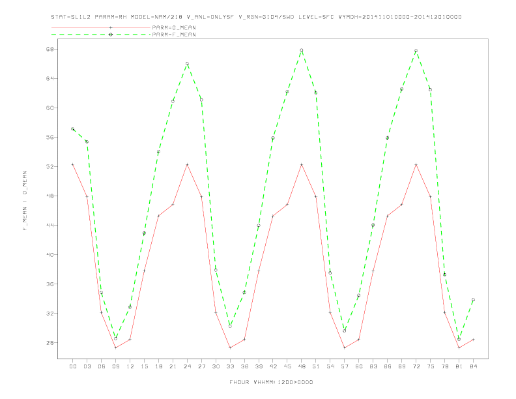Image resolution: width=516 pixels, height=399 pixels.
Task: Click x-axis forecast hour label 69
Action: pos(402,366)
